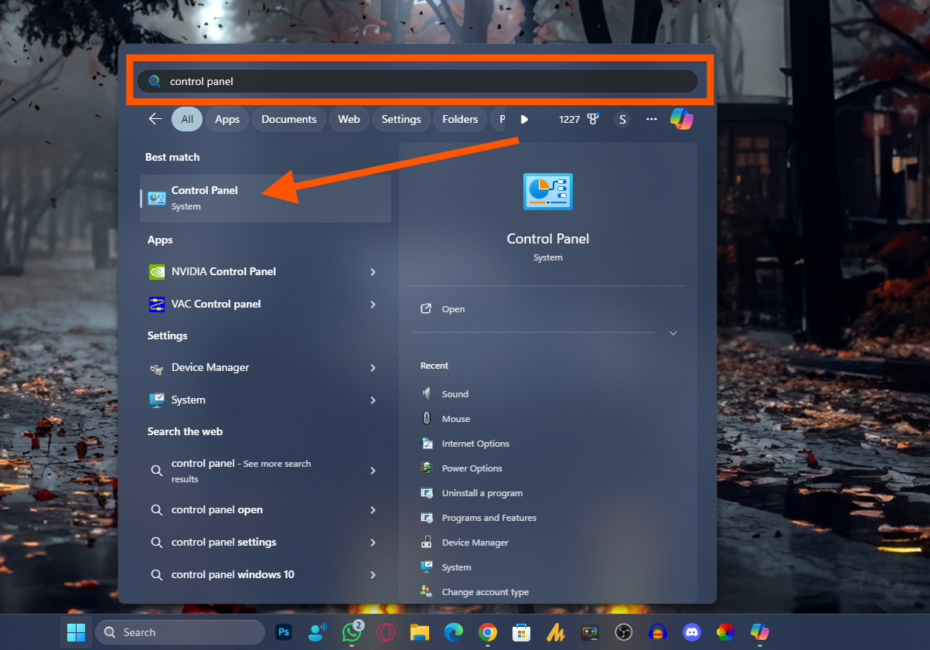Open File Explorer from the taskbar
The height and width of the screenshot is (650, 930).
[420, 632]
